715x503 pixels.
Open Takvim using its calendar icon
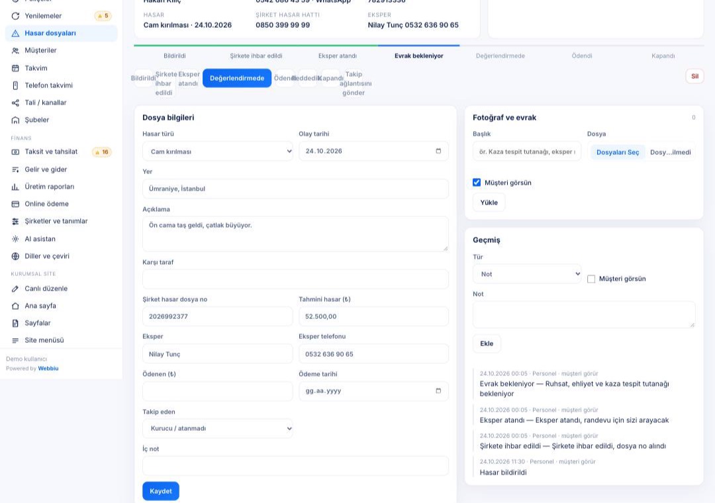point(15,68)
